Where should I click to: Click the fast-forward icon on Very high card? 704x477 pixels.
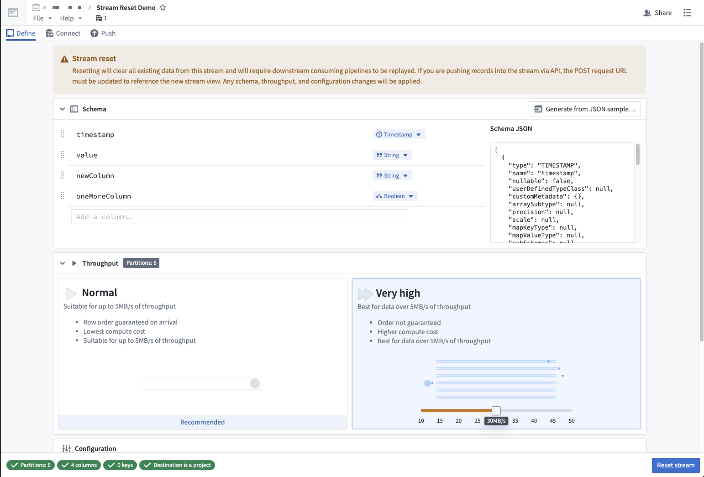365,294
